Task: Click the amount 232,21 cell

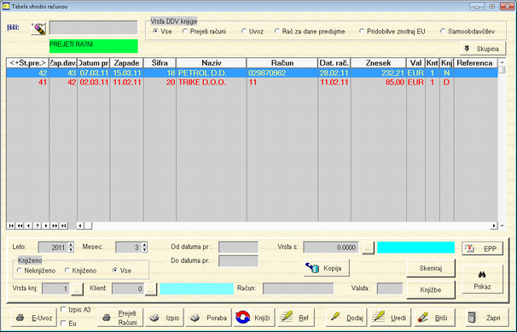Action: click(378, 73)
